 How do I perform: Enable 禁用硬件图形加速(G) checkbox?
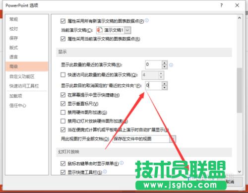63,113
